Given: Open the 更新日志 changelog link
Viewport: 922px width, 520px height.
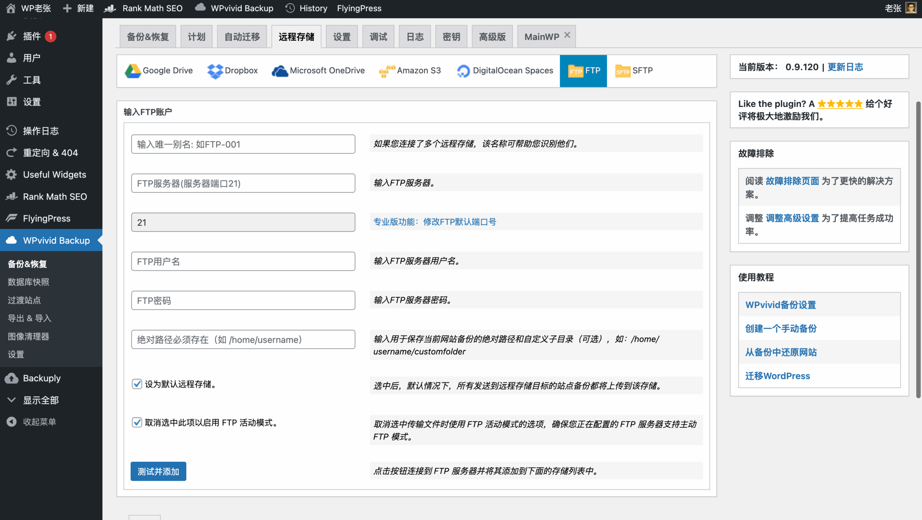Looking at the screenshot, I should pos(845,67).
